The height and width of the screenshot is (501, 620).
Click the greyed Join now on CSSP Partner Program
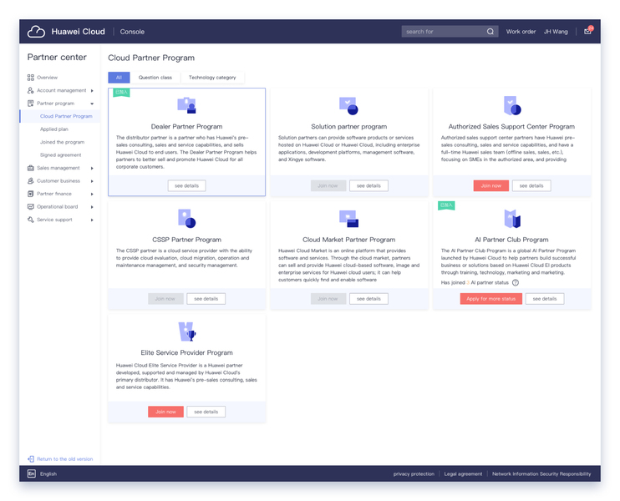coord(165,299)
